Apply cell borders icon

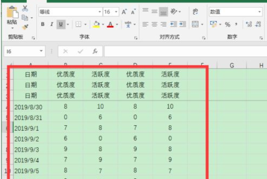[78, 25]
